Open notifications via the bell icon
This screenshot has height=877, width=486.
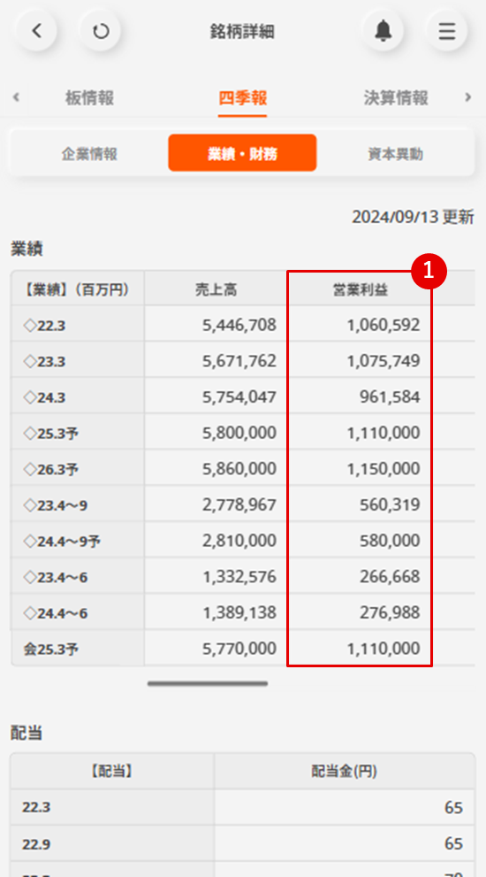click(x=383, y=31)
